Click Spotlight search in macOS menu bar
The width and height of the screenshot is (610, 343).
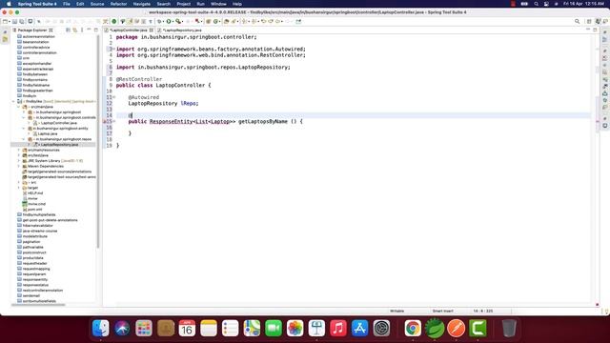(536, 4)
